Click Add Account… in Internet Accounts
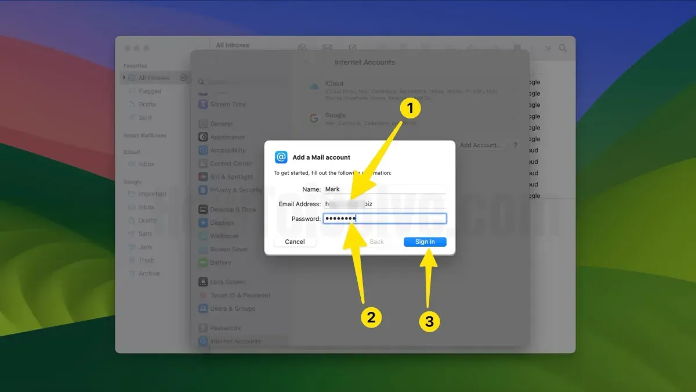Image resolution: width=696 pixels, height=392 pixels. 481,145
